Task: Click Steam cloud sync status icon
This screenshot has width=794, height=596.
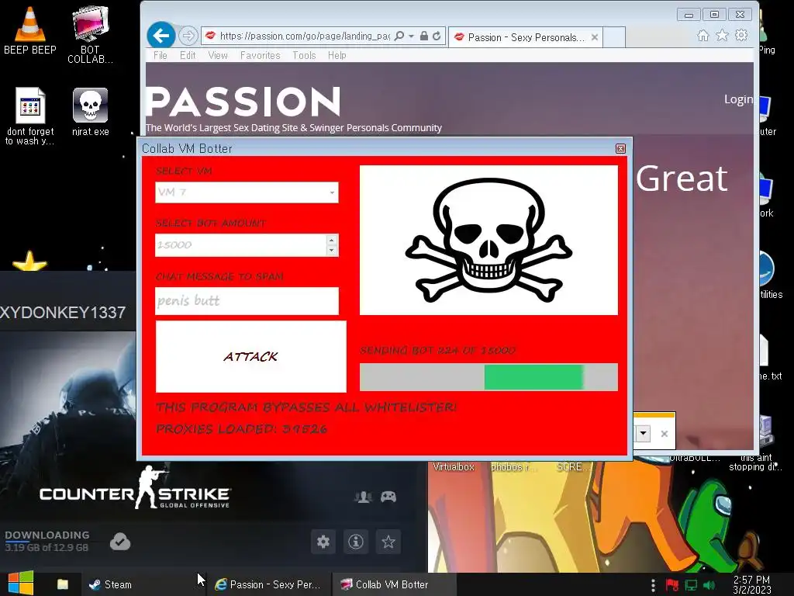Action: (120, 542)
